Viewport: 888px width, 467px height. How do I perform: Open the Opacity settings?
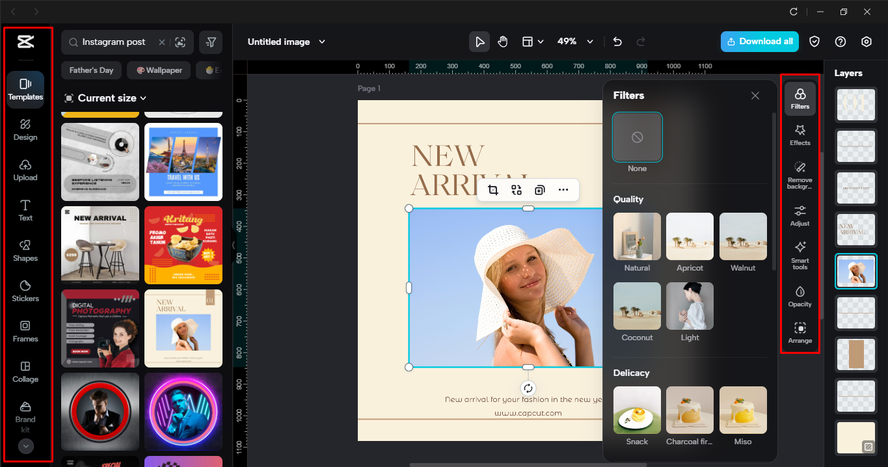pos(800,296)
